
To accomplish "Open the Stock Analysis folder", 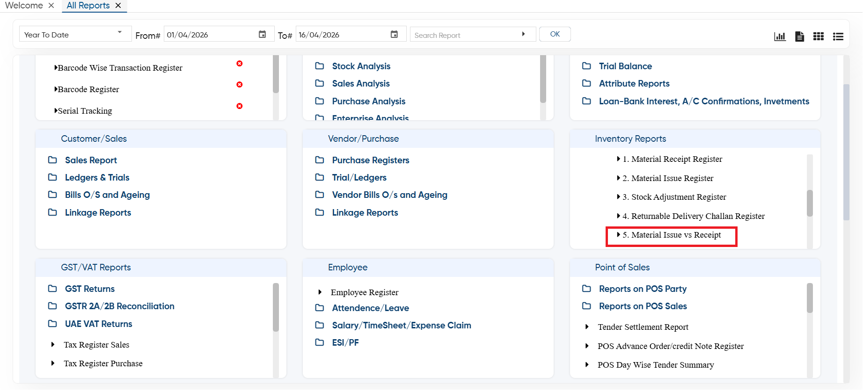I will pyautogui.click(x=361, y=66).
